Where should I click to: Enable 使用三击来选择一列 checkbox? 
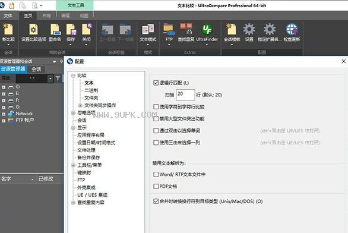click(156, 143)
